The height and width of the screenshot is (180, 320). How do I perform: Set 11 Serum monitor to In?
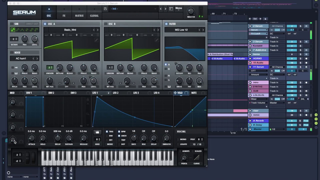272,71
